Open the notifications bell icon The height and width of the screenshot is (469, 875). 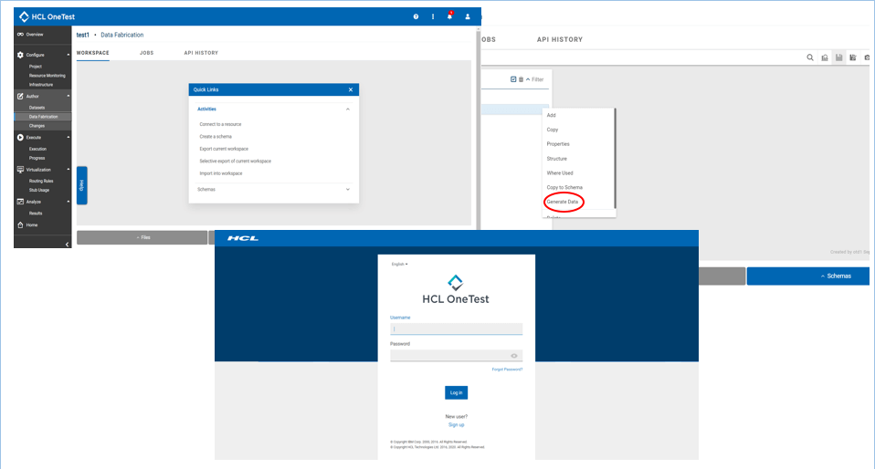(449, 16)
